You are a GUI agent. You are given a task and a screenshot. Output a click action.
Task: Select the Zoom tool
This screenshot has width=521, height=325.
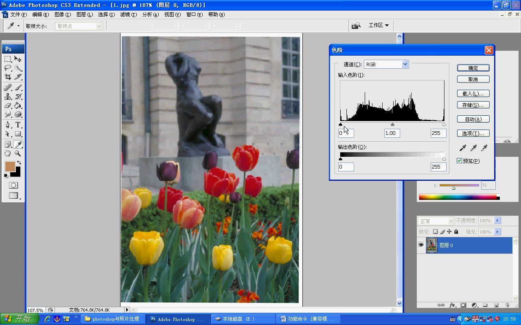(x=18, y=153)
